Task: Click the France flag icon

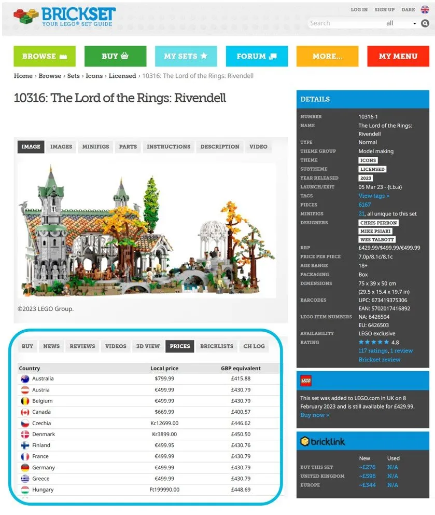Action: click(25, 456)
